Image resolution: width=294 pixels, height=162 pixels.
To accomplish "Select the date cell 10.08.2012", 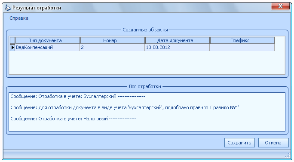I will tap(178, 47).
